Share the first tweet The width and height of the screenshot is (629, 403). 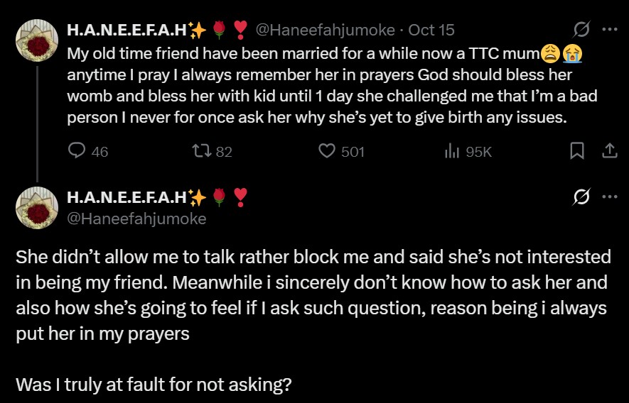click(x=609, y=150)
